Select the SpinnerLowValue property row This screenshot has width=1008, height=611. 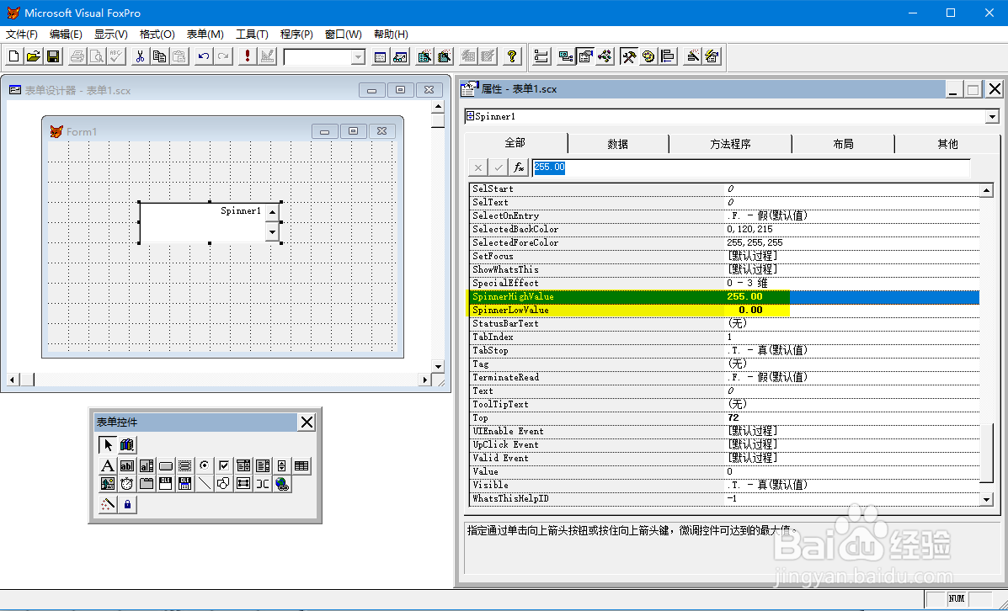click(x=724, y=311)
